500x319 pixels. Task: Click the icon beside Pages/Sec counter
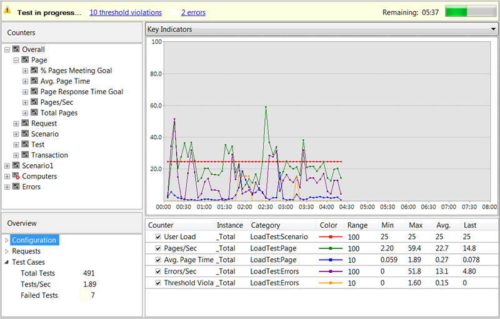[x=34, y=102]
